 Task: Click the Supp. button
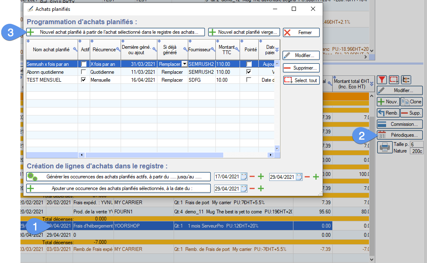(x=412, y=113)
